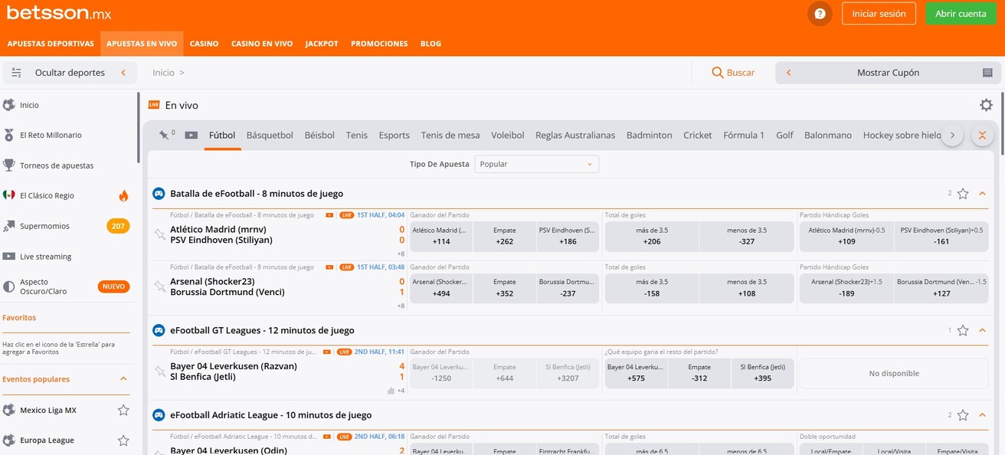Image resolution: width=1005 pixels, height=455 pixels.
Task: Open live view settings gear
Action: [986, 105]
